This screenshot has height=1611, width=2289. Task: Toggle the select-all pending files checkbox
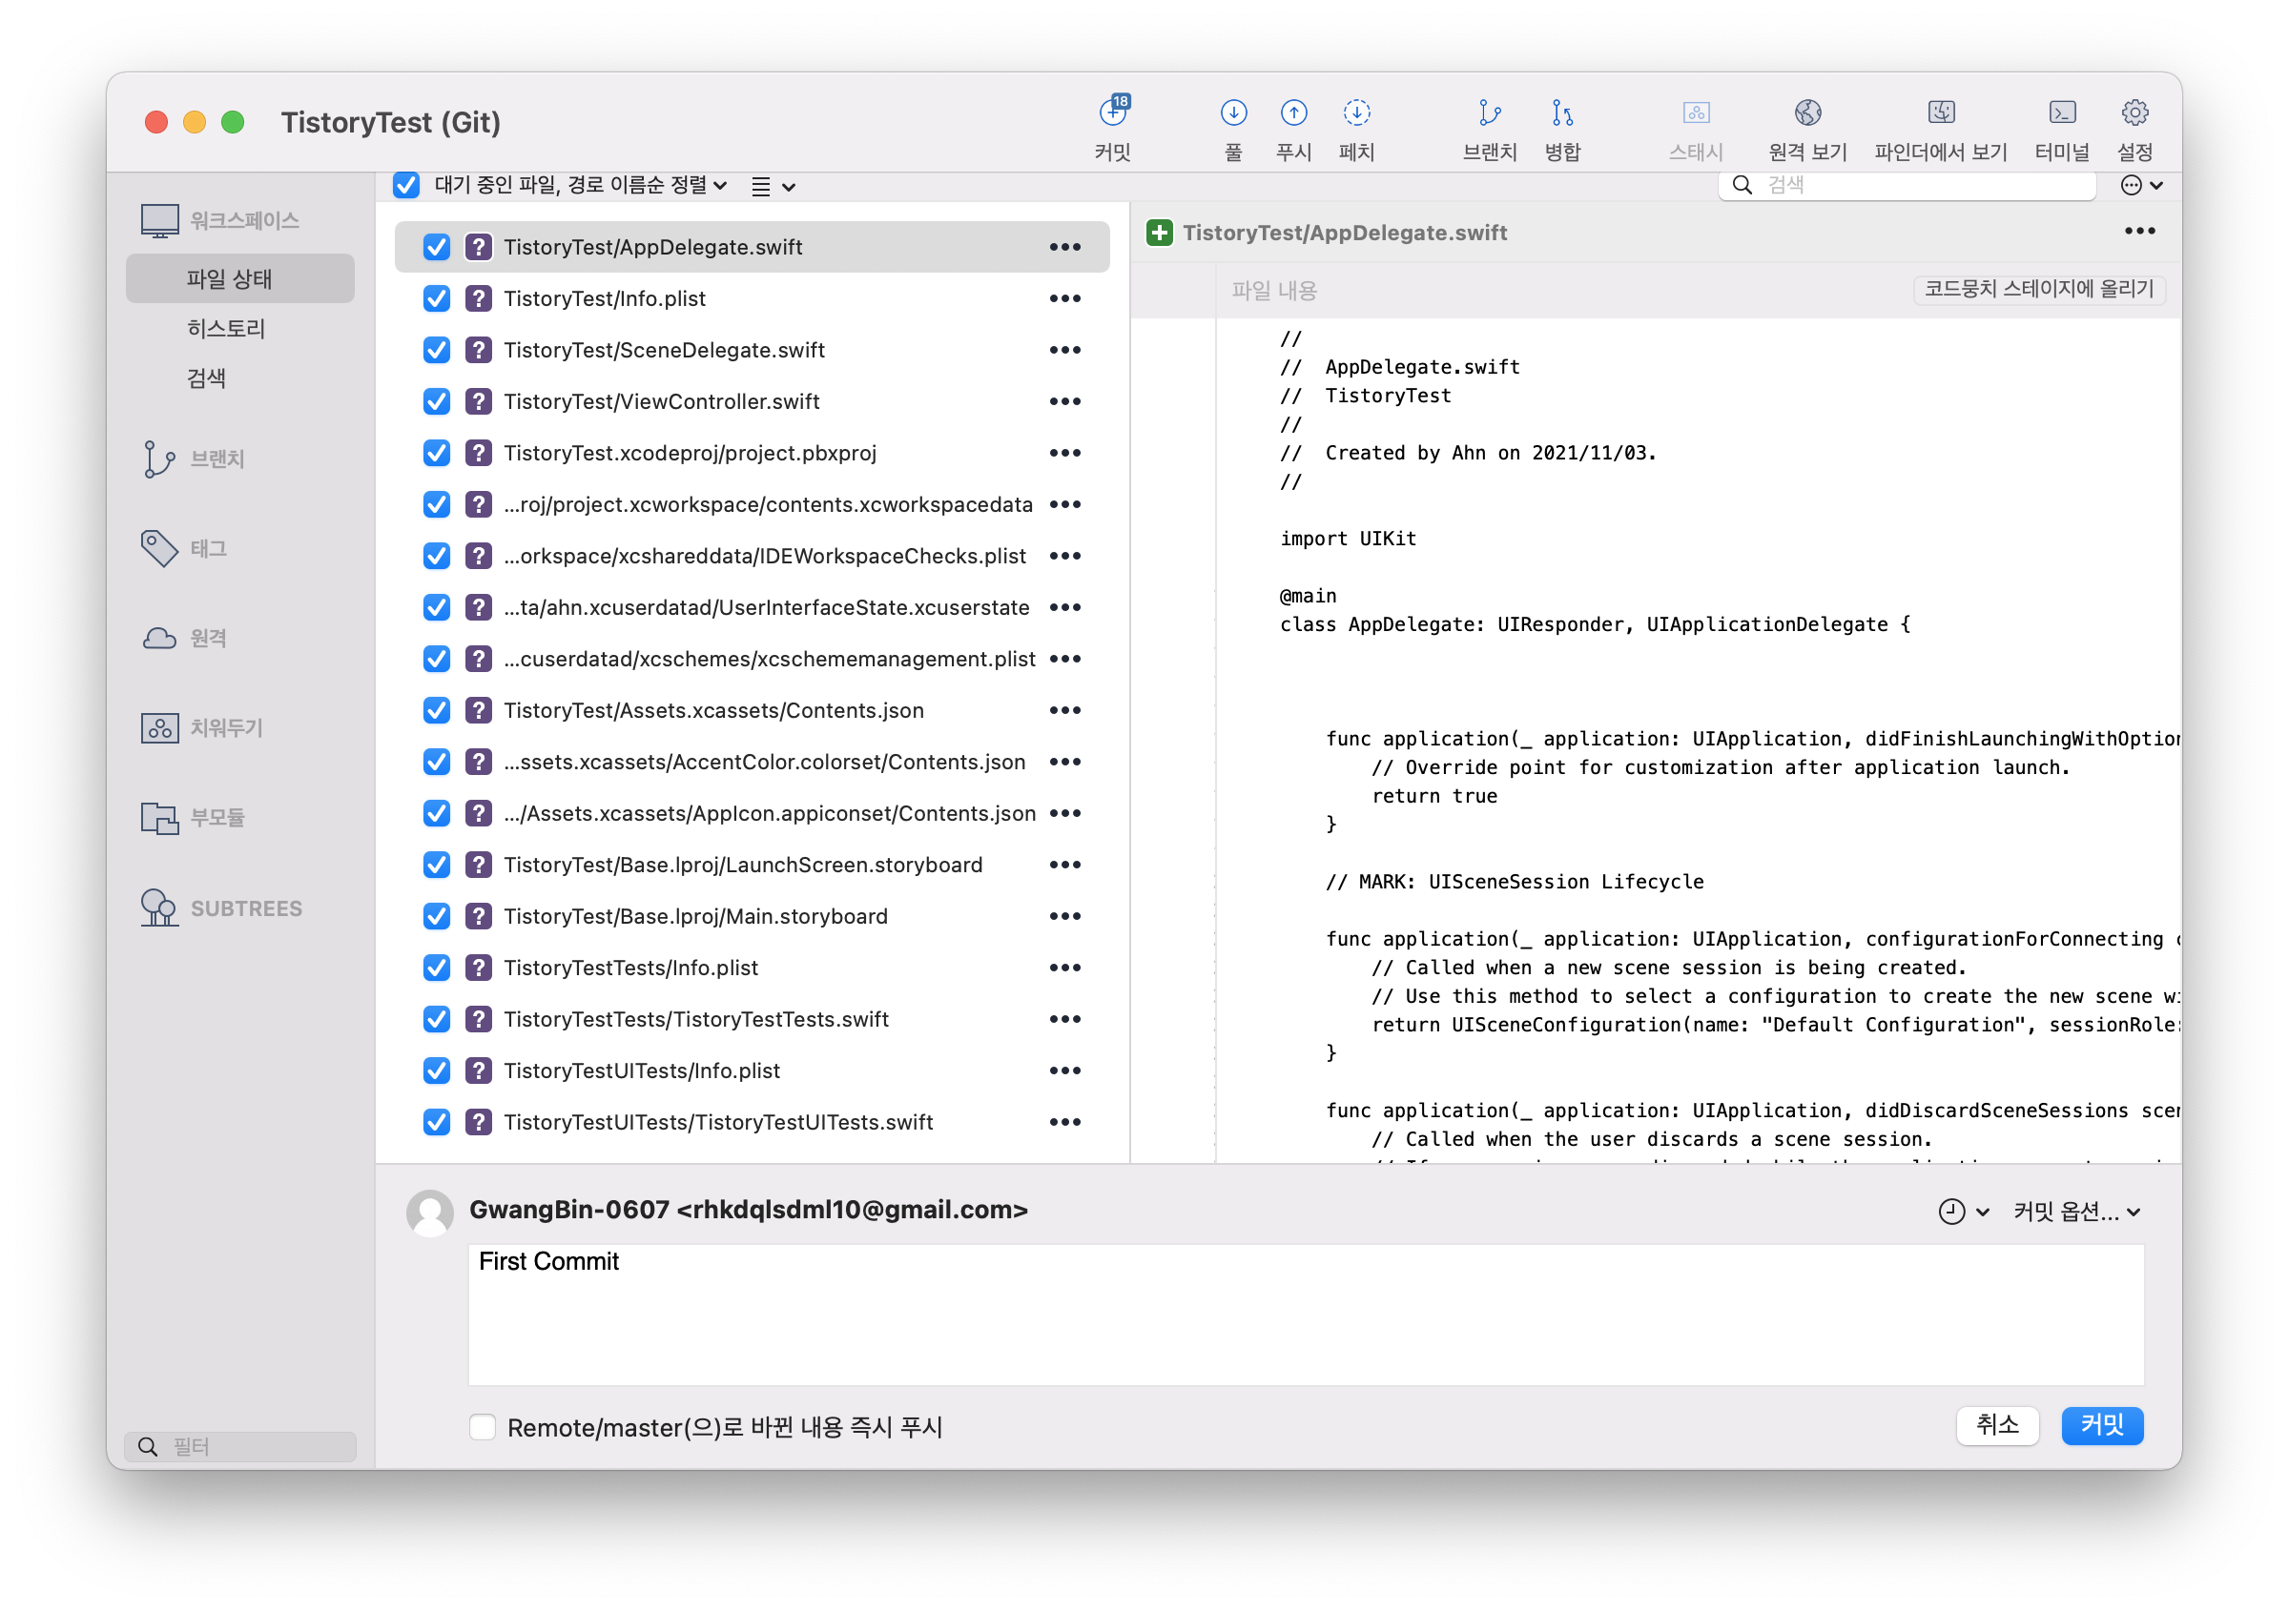point(405,185)
